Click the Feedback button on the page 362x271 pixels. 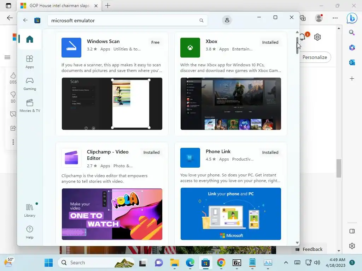309,249
